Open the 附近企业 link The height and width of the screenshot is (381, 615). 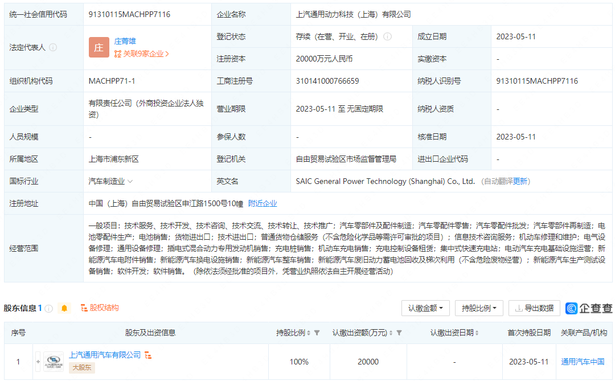(262, 203)
